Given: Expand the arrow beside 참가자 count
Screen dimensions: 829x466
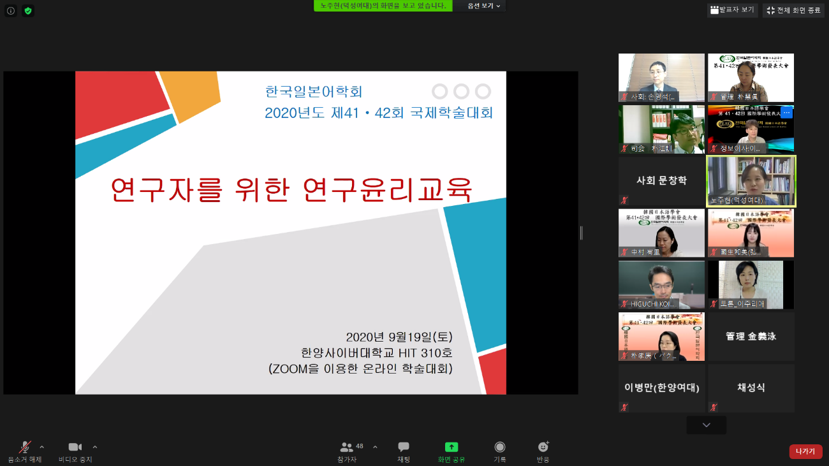Looking at the screenshot, I should [375, 447].
